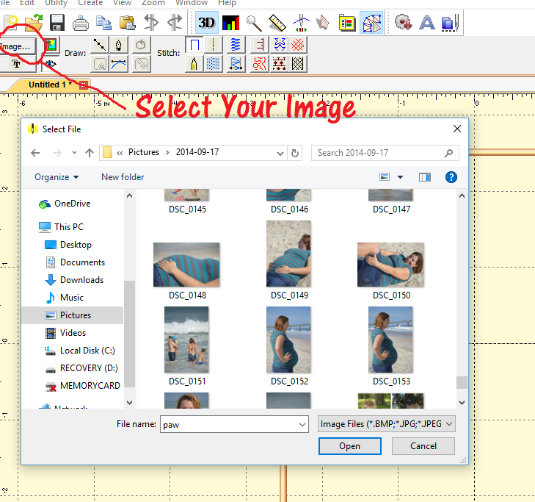Choose the red stipple stitch type
Image resolution: width=535 pixels, height=502 pixels.
(259, 63)
